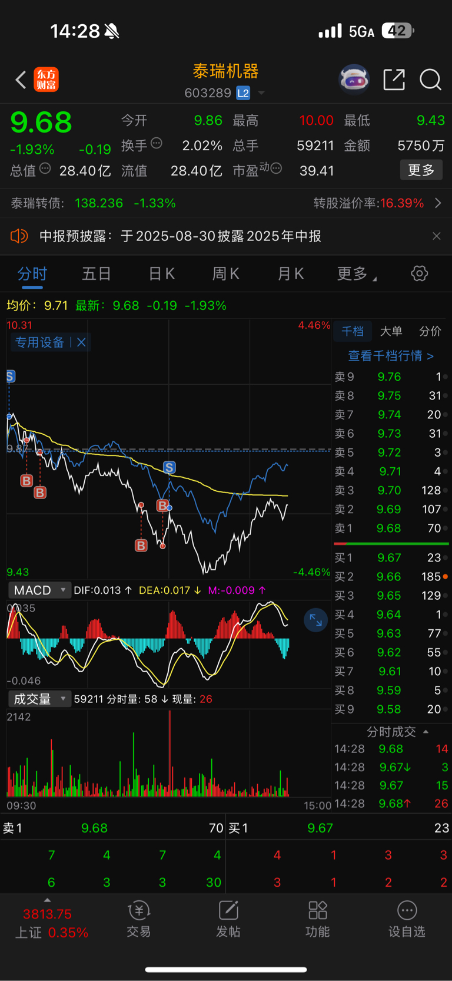The width and height of the screenshot is (452, 981).
Task: Tap the 均价 9.71 label
Action: click(x=37, y=306)
